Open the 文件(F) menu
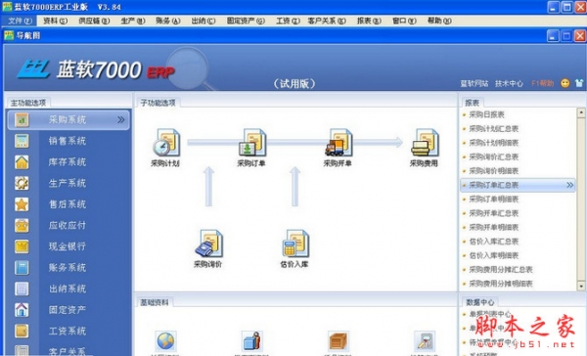Viewport: 587px width, 356px height. pos(20,21)
